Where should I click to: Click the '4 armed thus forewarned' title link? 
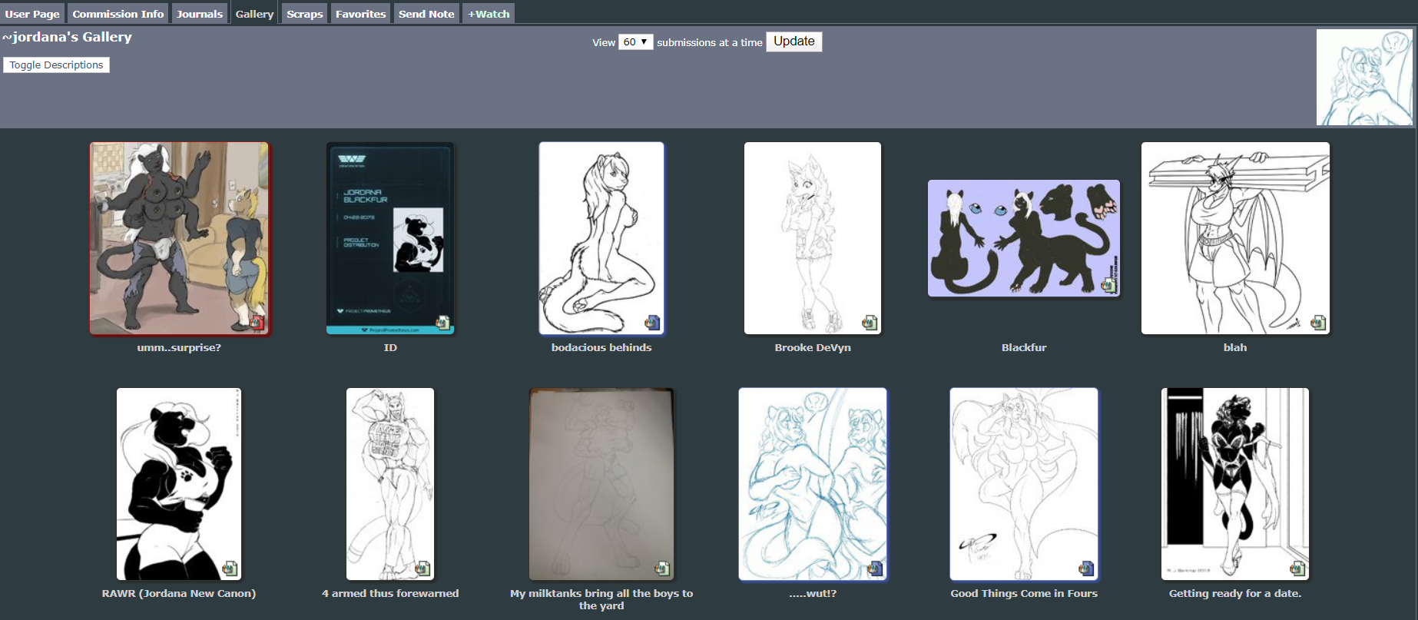[390, 594]
